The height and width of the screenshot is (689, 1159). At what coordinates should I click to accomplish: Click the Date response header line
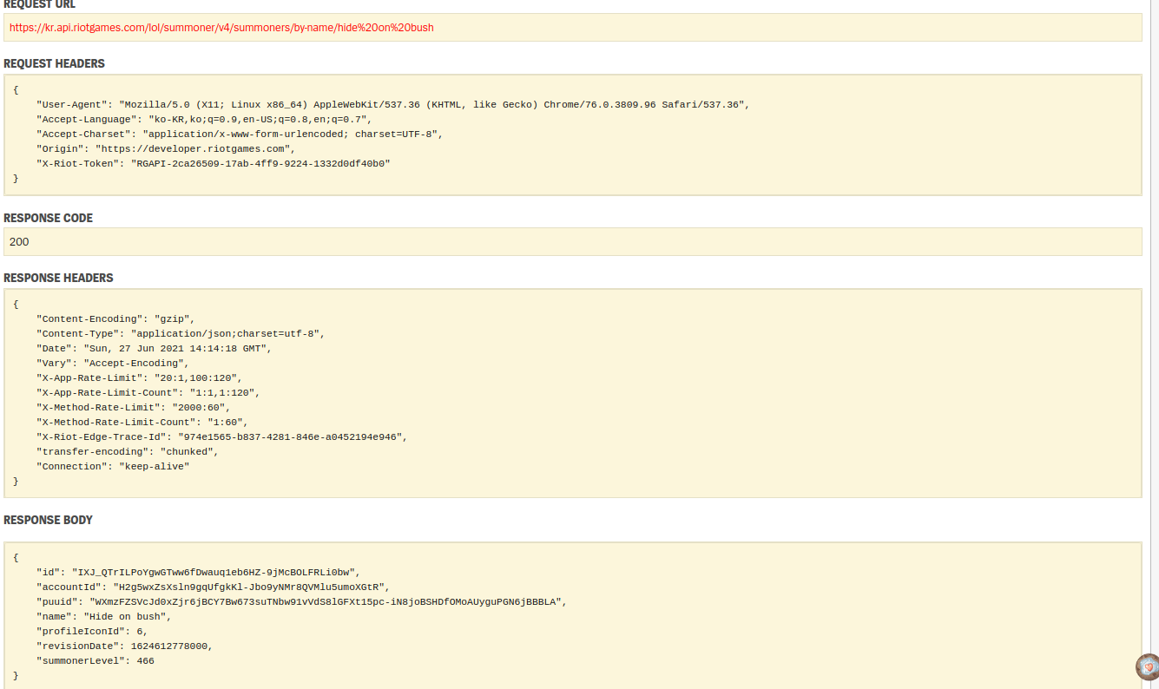click(x=154, y=348)
